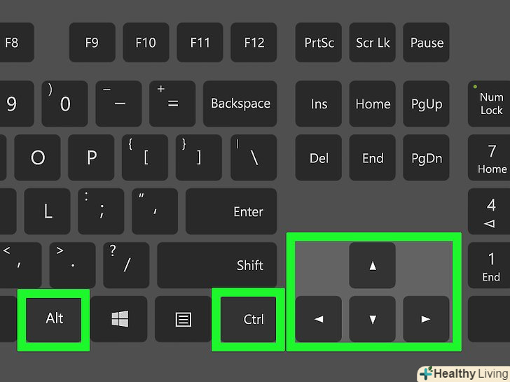Click the left arrow key
Screen dimensions: 510x382
(319, 318)
